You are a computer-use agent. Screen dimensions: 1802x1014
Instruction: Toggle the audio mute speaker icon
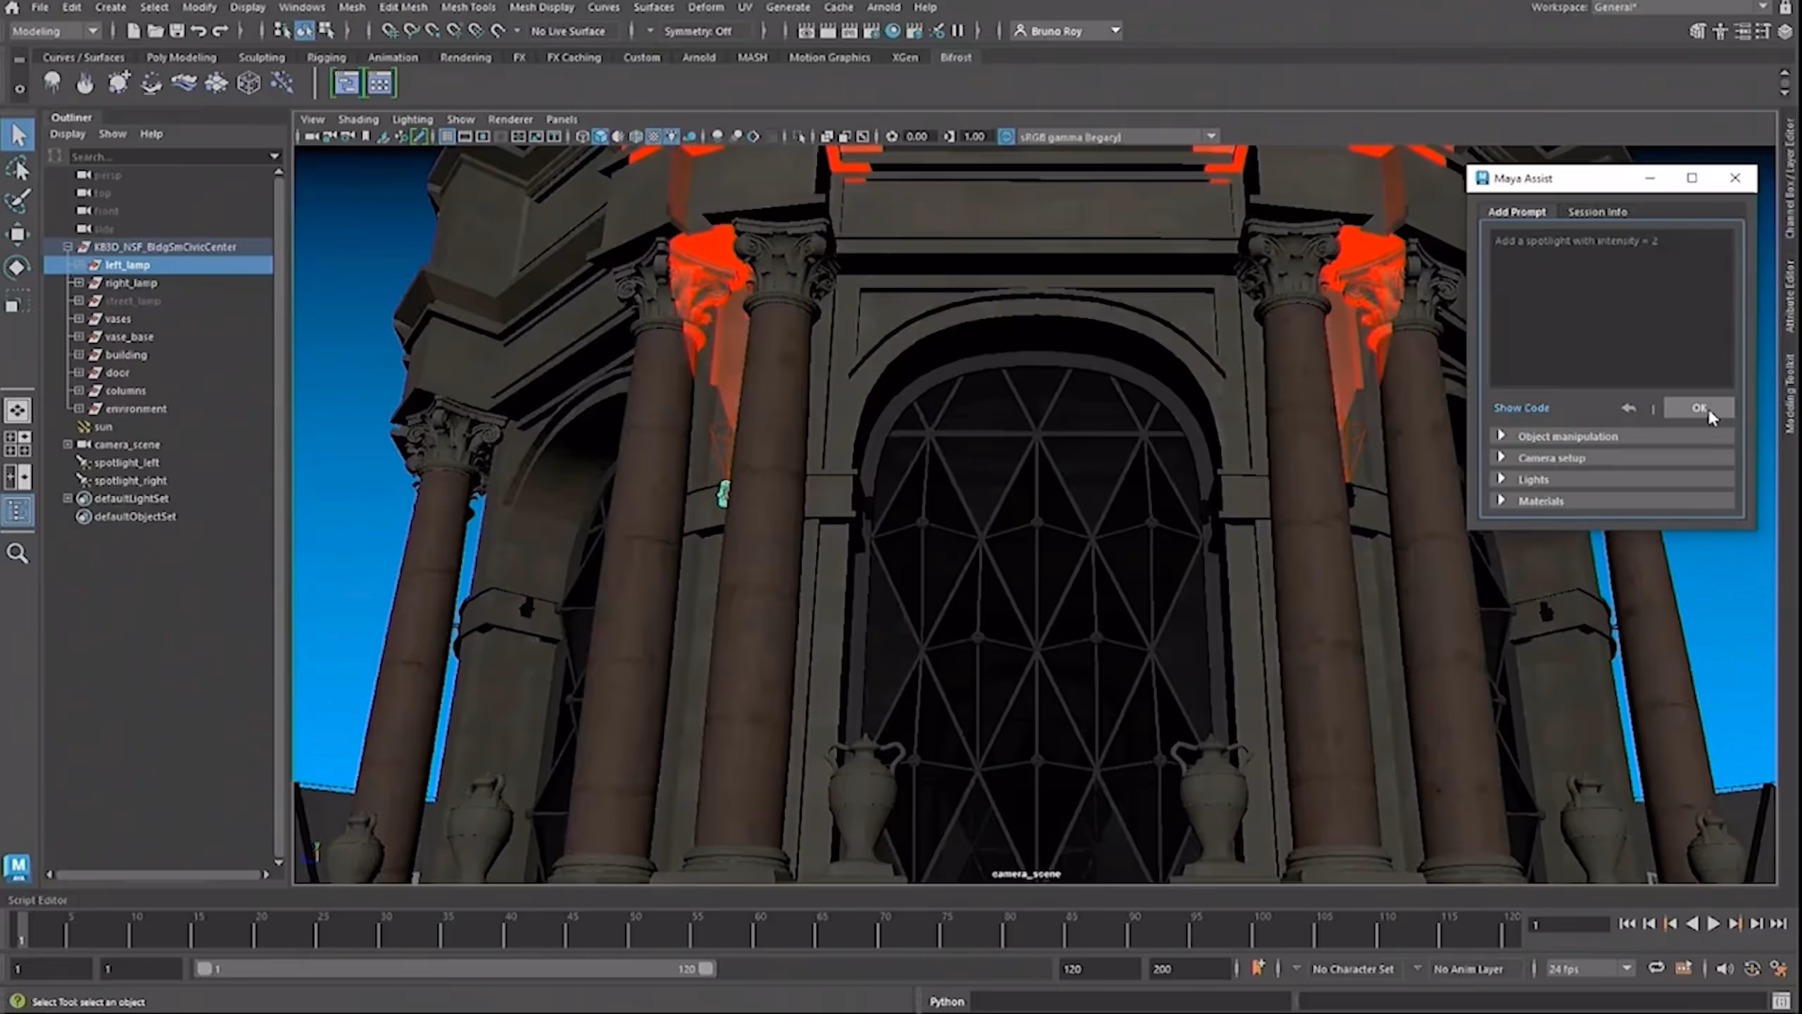click(x=1724, y=968)
